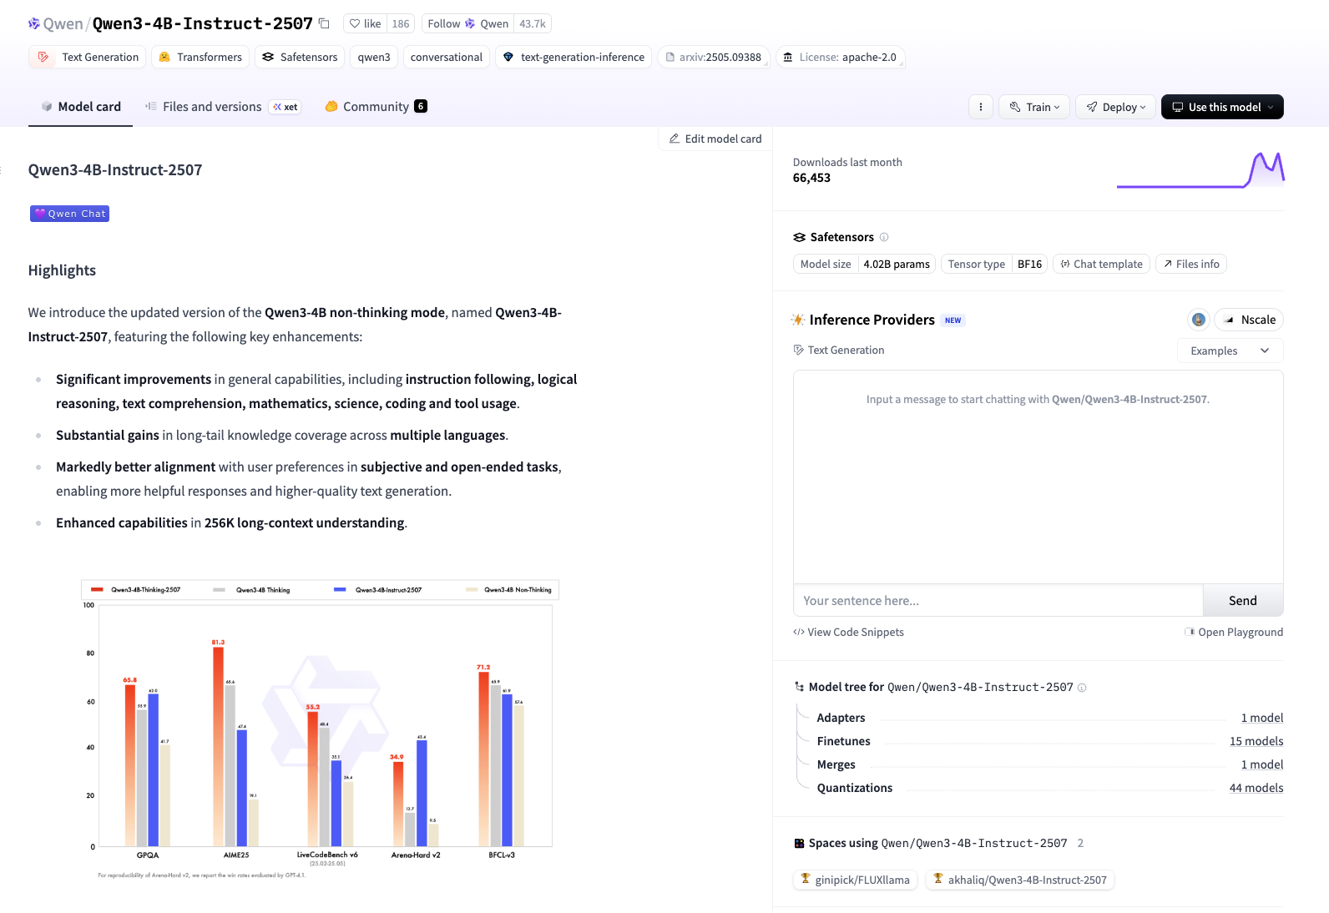Image resolution: width=1329 pixels, height=913 pixels.
Task: Open the Community tab
Action: click(x=376, y=107)
